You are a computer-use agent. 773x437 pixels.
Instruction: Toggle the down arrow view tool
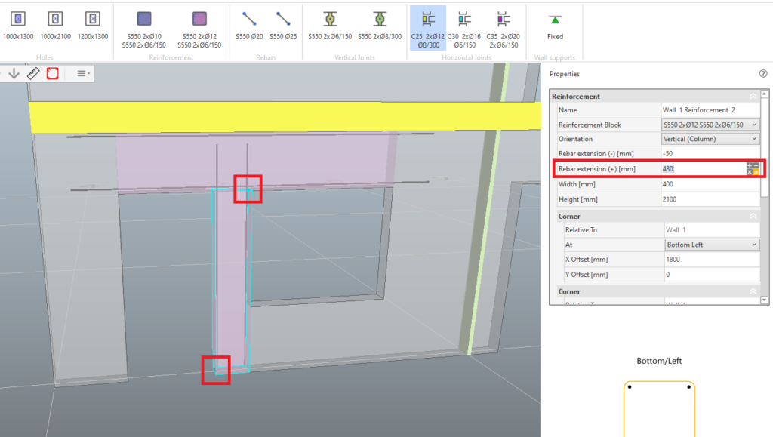[14, 73]
